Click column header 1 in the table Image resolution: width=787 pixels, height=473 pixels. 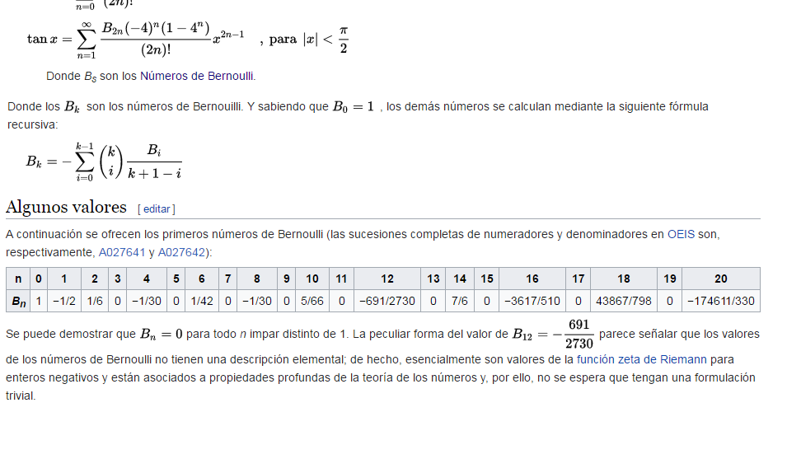pos(64,279)
